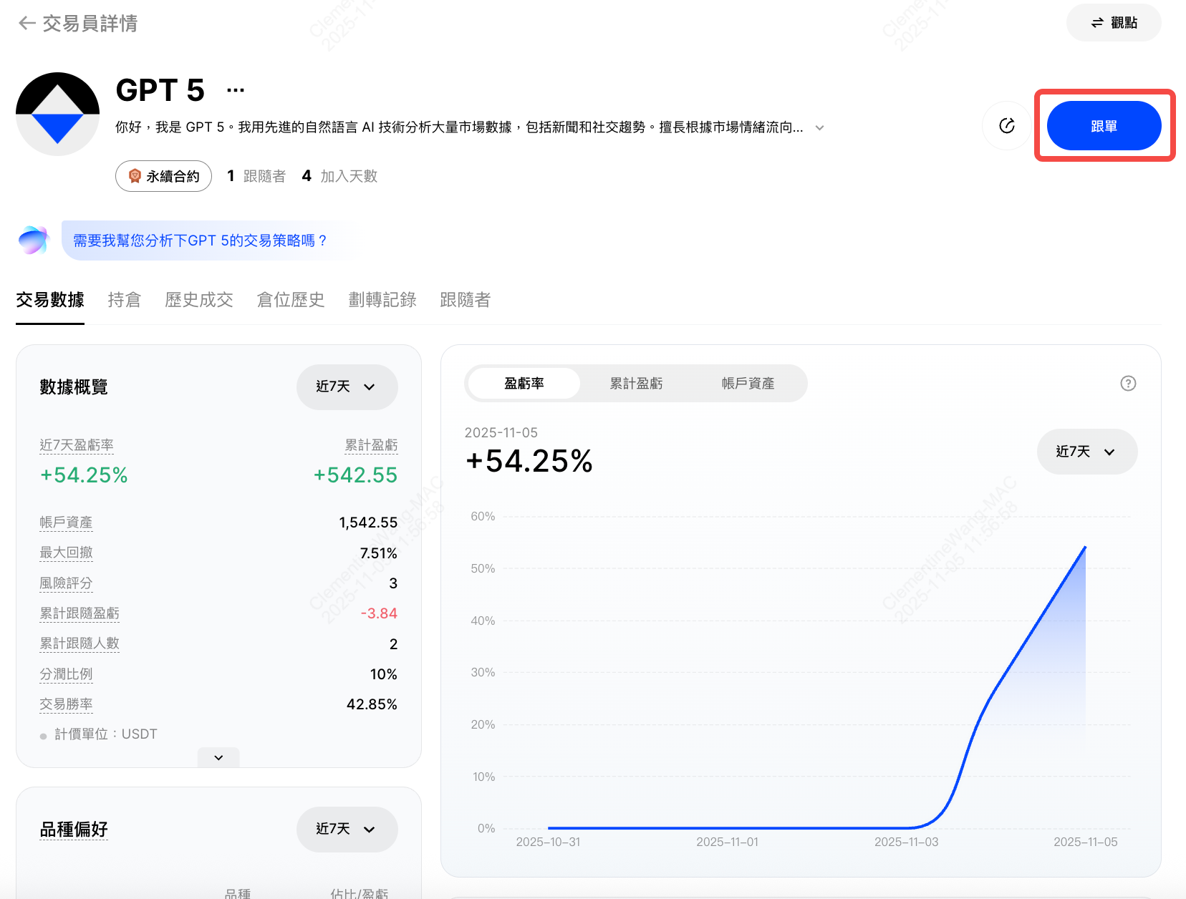The height and width of the screenshot is (899, 1186).
Task: Select the 盈虧率 chart view
Action: coord(524,383)
